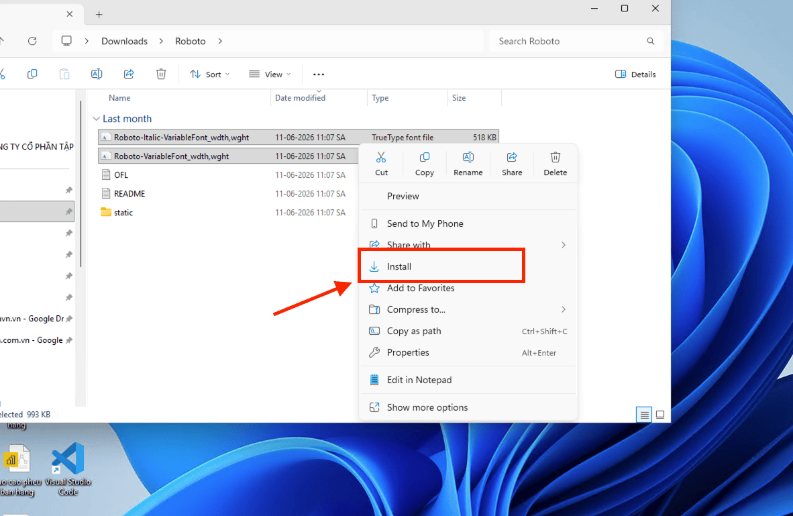793x516 pixels.
Task: Open Visual Studio Code desktop shortcut
Action: (x=68, y=469)
